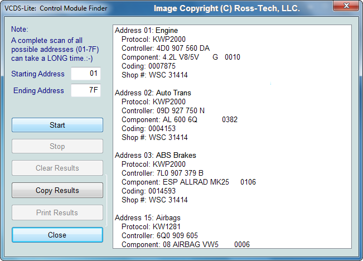This screenshot has width=363, height=261.
Task: Click 'Component: AL 600 6Q' line
Action: [x=180, y=119]
